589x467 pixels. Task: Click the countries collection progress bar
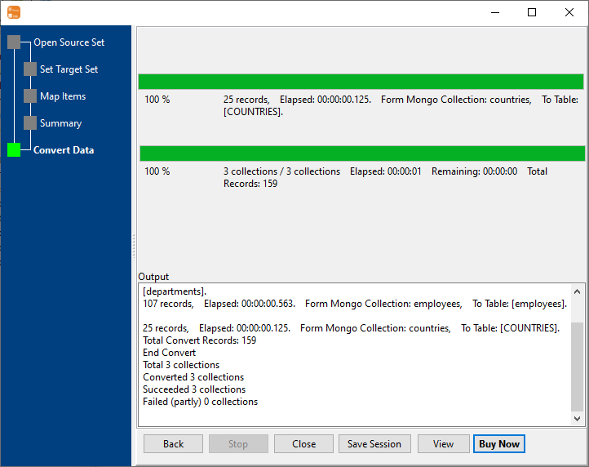point(361,82)
